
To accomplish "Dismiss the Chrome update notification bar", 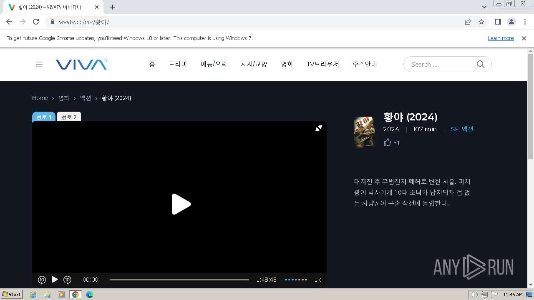I will [524, 38].
